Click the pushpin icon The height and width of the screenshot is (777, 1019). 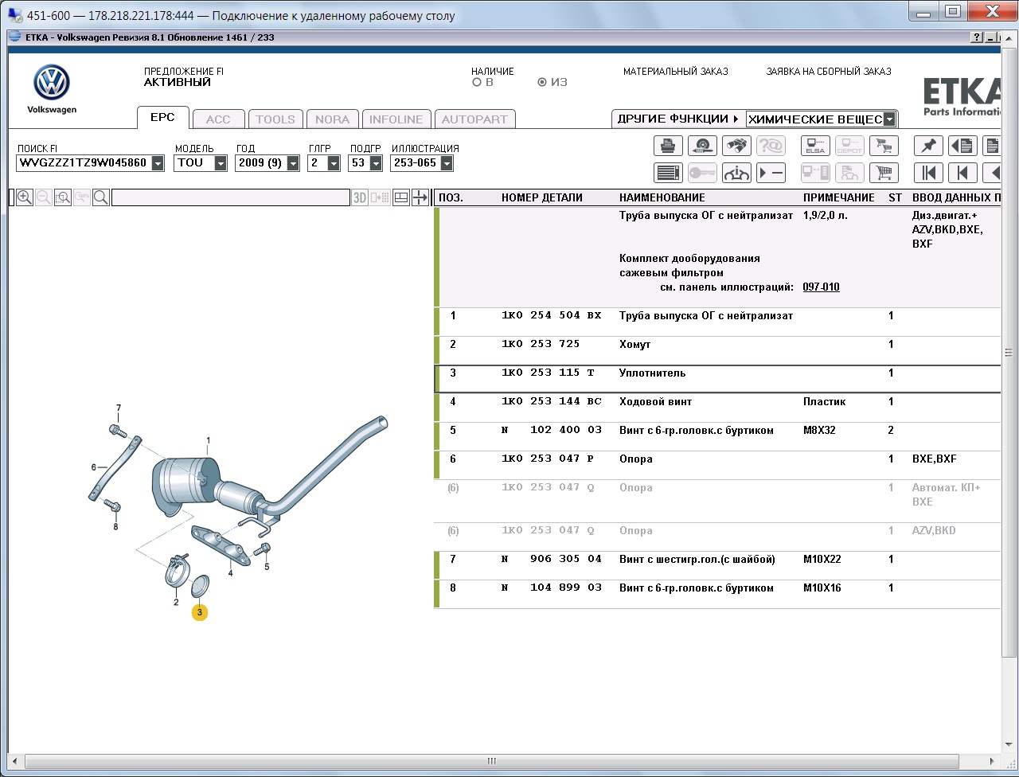[928, 146]
